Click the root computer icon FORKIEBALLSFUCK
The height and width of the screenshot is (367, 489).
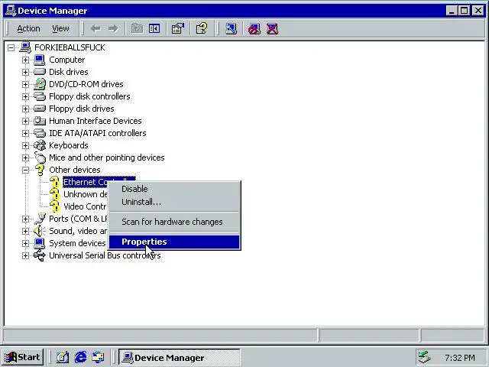tap(25, 47)
